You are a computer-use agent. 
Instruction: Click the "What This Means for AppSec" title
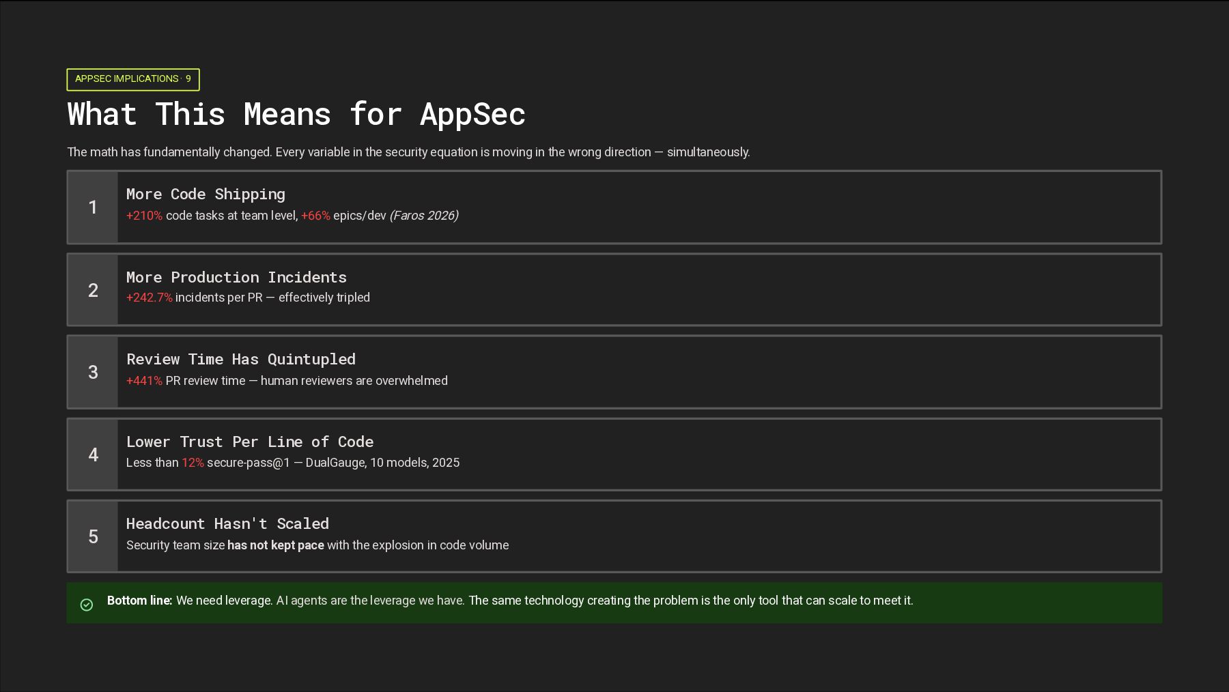click(296, 114)
